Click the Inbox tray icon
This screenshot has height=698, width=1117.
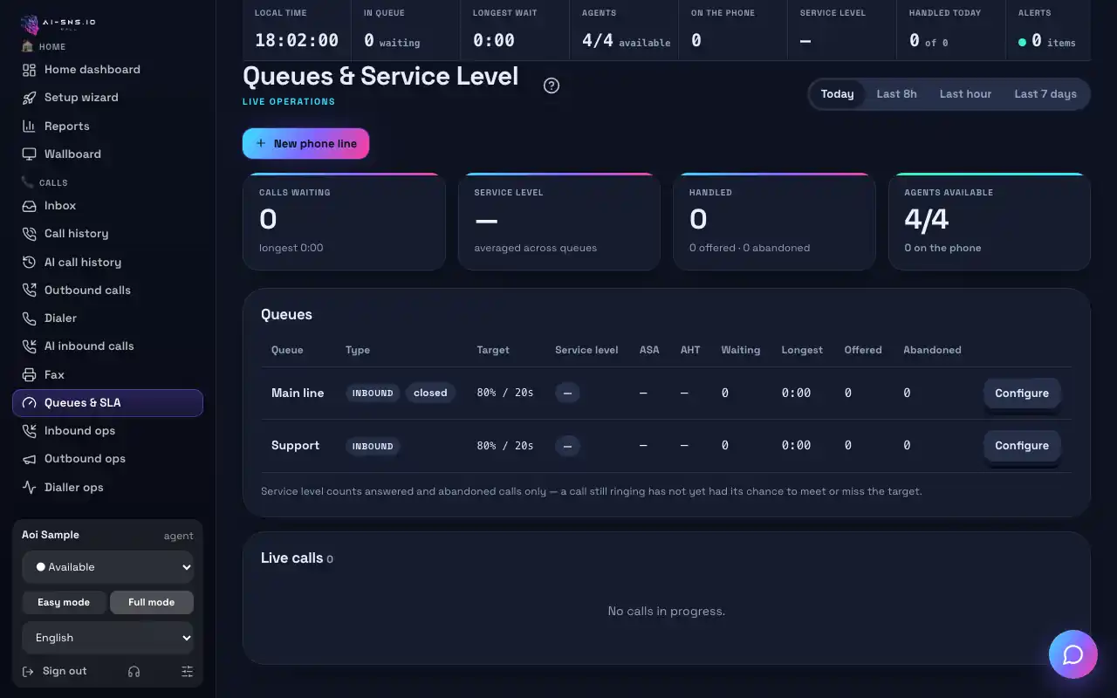[x=29, y=206]
